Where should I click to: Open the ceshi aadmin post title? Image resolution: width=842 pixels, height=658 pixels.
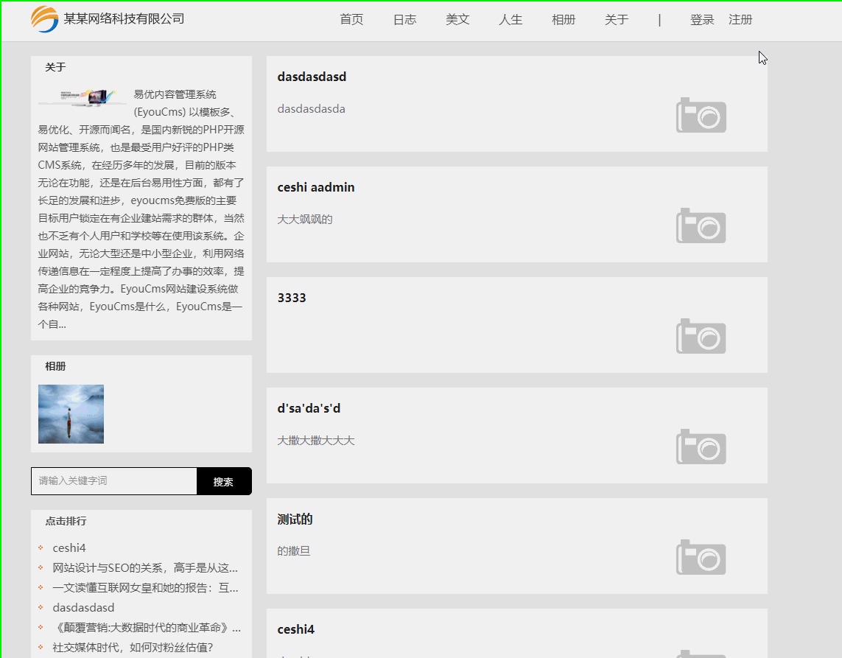point(316,187)
